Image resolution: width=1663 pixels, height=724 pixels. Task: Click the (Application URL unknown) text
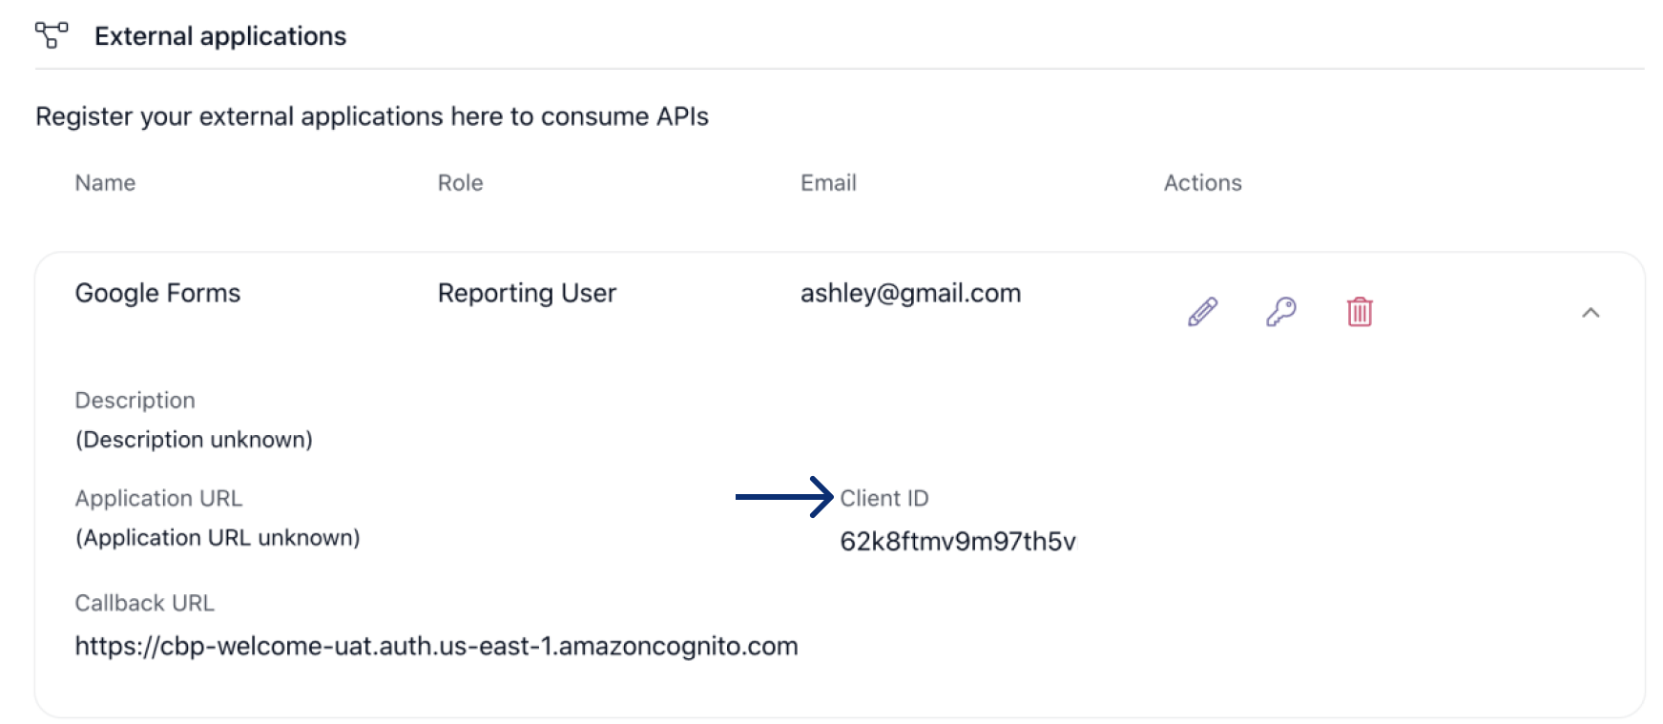(x=218, y=538)
